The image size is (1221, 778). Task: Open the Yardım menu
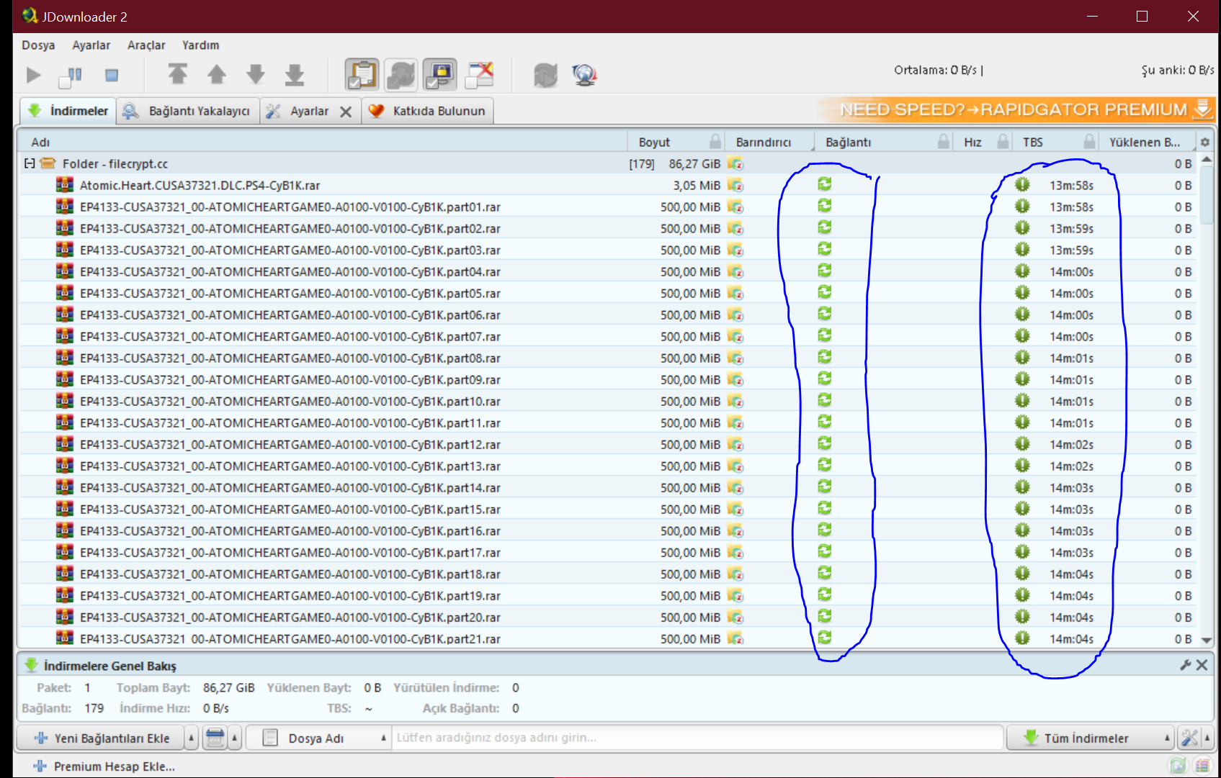click(200, 45)
